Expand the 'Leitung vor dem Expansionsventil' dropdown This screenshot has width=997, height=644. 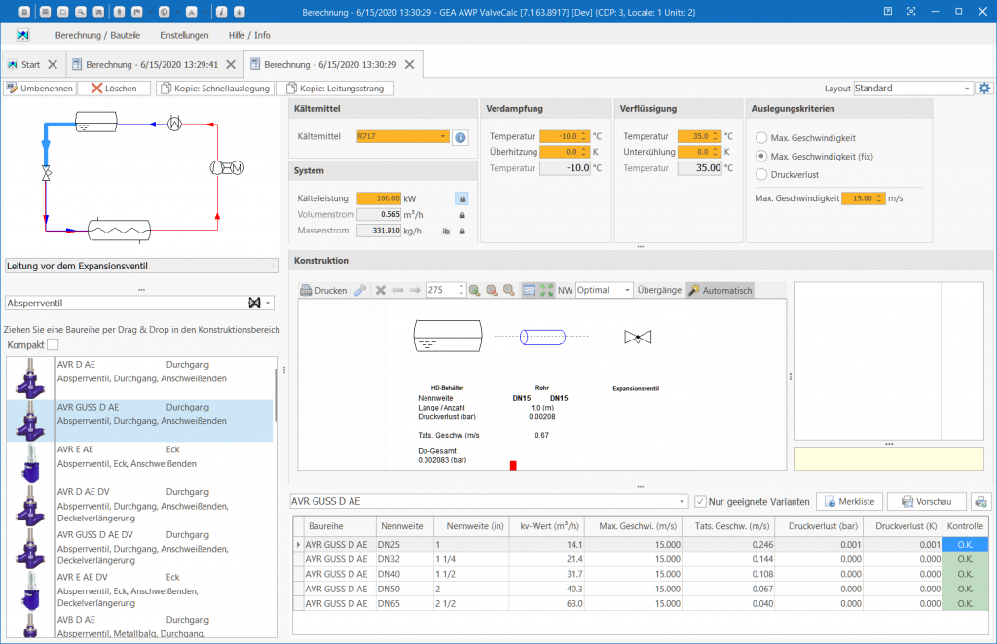(x=273, y=267)
